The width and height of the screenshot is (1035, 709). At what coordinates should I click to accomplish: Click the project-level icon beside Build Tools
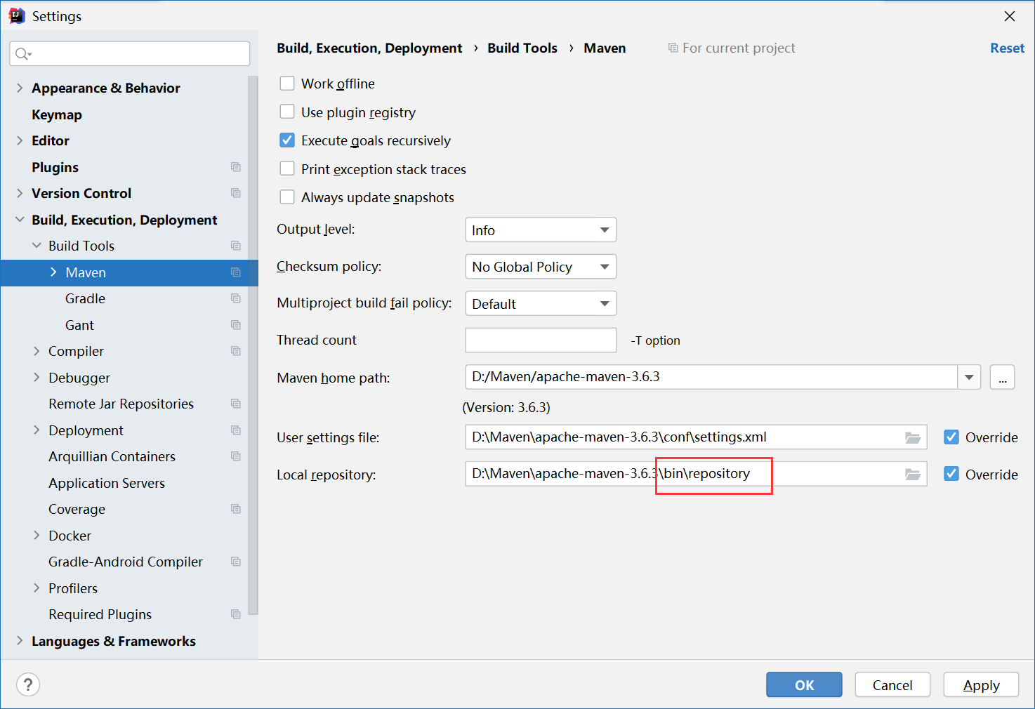pyautogui.click(x=236, y=246)
